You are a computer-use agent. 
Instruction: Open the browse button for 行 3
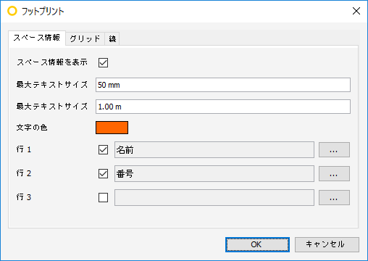(x=334, y=198)
